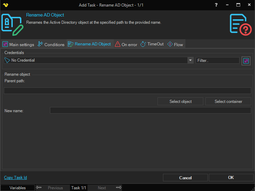Viewport: 255px width, 191px height.
Task: Click the right arrow navigation icon
Action: pyautogui.click(x=119, y=188)
